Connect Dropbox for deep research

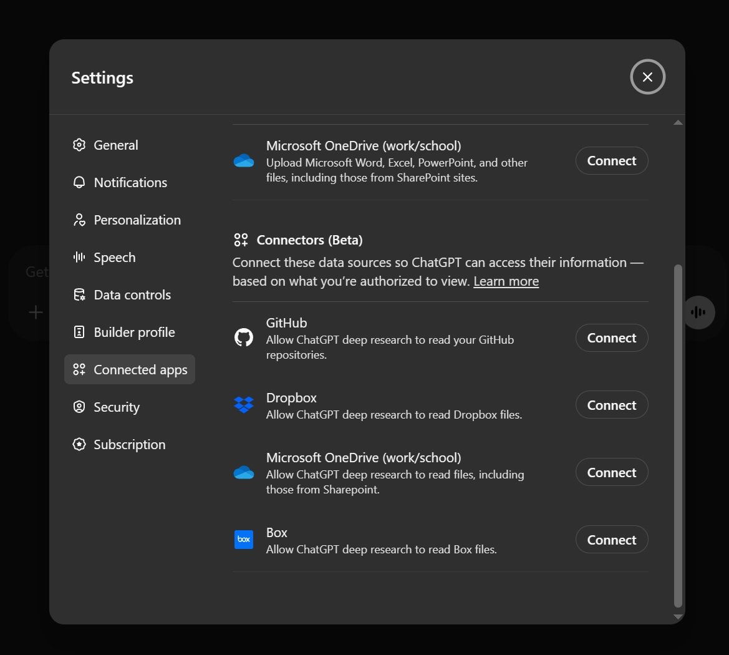(x=611, y=405)
